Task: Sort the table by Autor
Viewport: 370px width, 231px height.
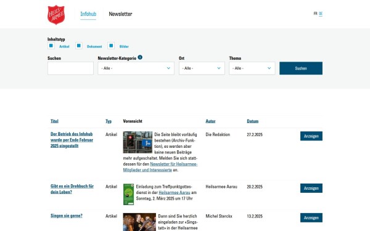Action: (x=210, y=121)
